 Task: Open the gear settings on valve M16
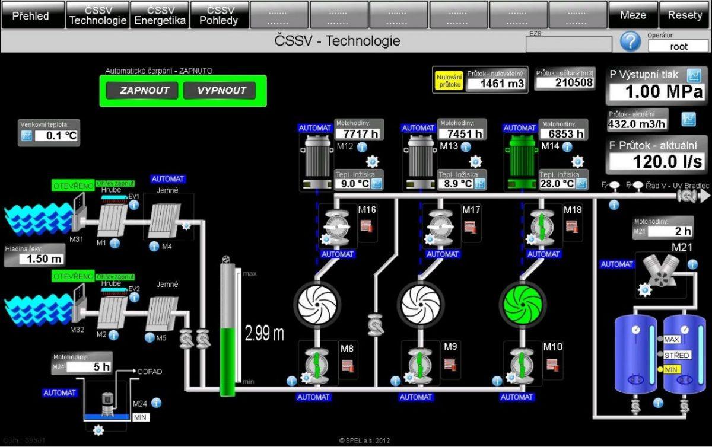click(325, 240)
